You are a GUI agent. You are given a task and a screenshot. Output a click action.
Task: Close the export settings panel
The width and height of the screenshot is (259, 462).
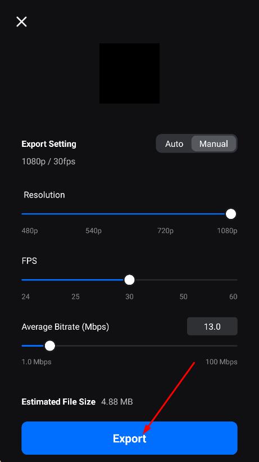click(21, 22)
